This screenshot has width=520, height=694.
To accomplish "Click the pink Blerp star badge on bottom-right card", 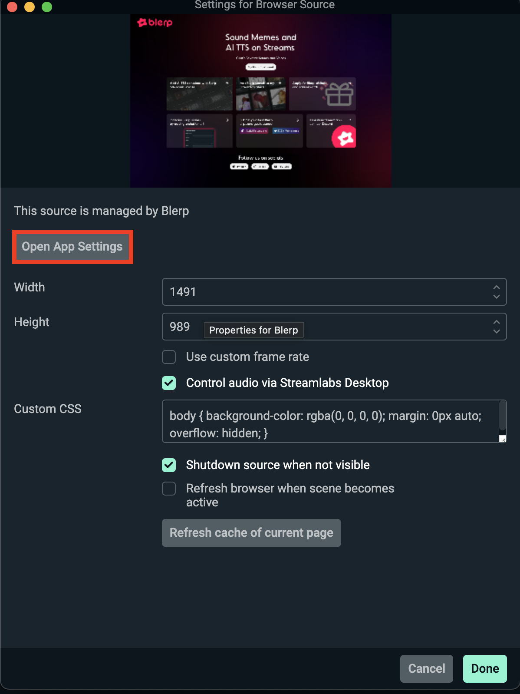I will pyautogui.click(x=344, y=136).
